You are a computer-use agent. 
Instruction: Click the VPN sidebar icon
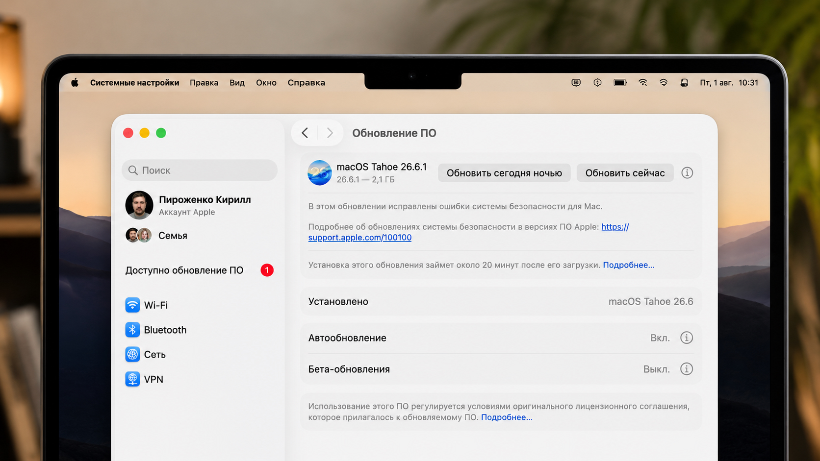pyautogui.click(x=132, y=379)
